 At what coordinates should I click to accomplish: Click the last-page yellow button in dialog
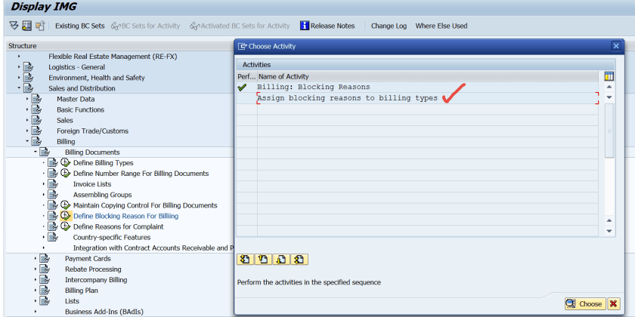299,260
